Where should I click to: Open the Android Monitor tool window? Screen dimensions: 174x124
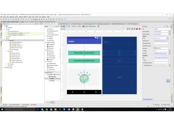[14, 105]
